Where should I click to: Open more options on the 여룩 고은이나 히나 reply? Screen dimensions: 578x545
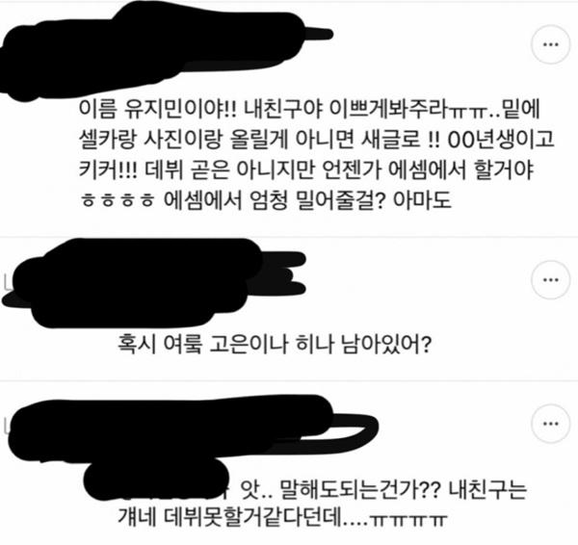pos(551,279)
